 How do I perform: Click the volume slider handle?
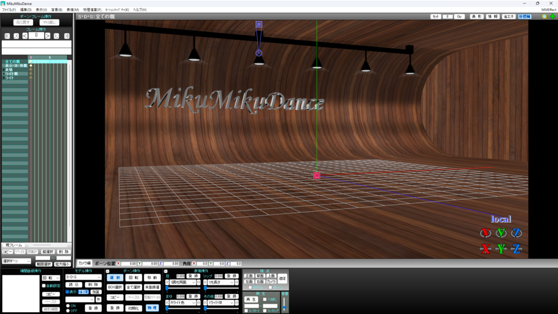tap(284, 308)
